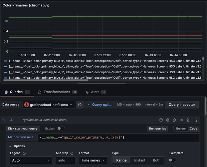Open the Format Time series dropdown
207x167 pixels.
pos(93,160)
